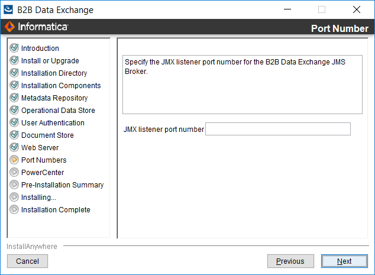Select the Operational Data Store label
The image size is (375, 275).
point(58,111)
